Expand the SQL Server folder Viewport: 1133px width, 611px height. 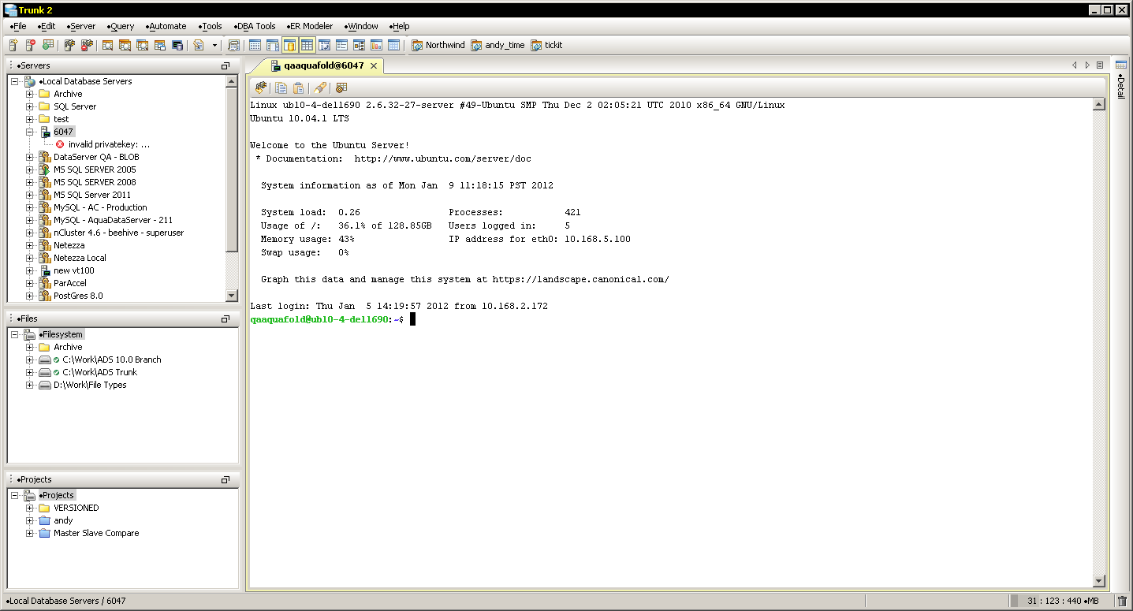(30, 106)
